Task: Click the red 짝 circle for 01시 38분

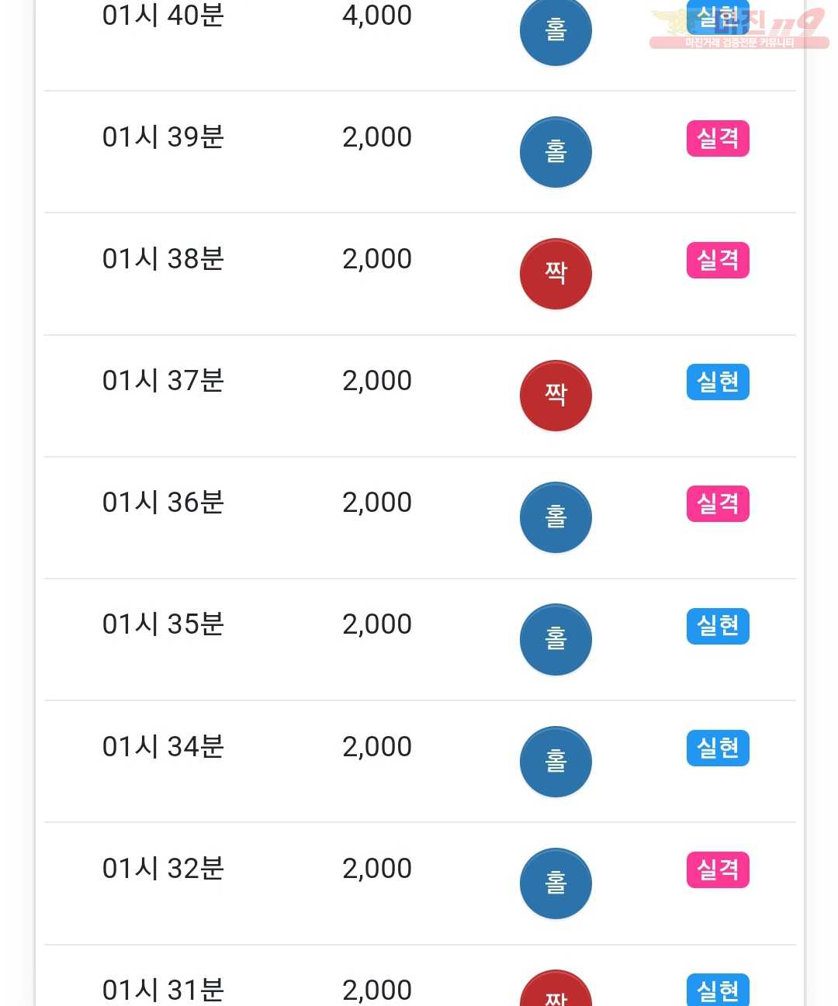Action: (556, 274)
